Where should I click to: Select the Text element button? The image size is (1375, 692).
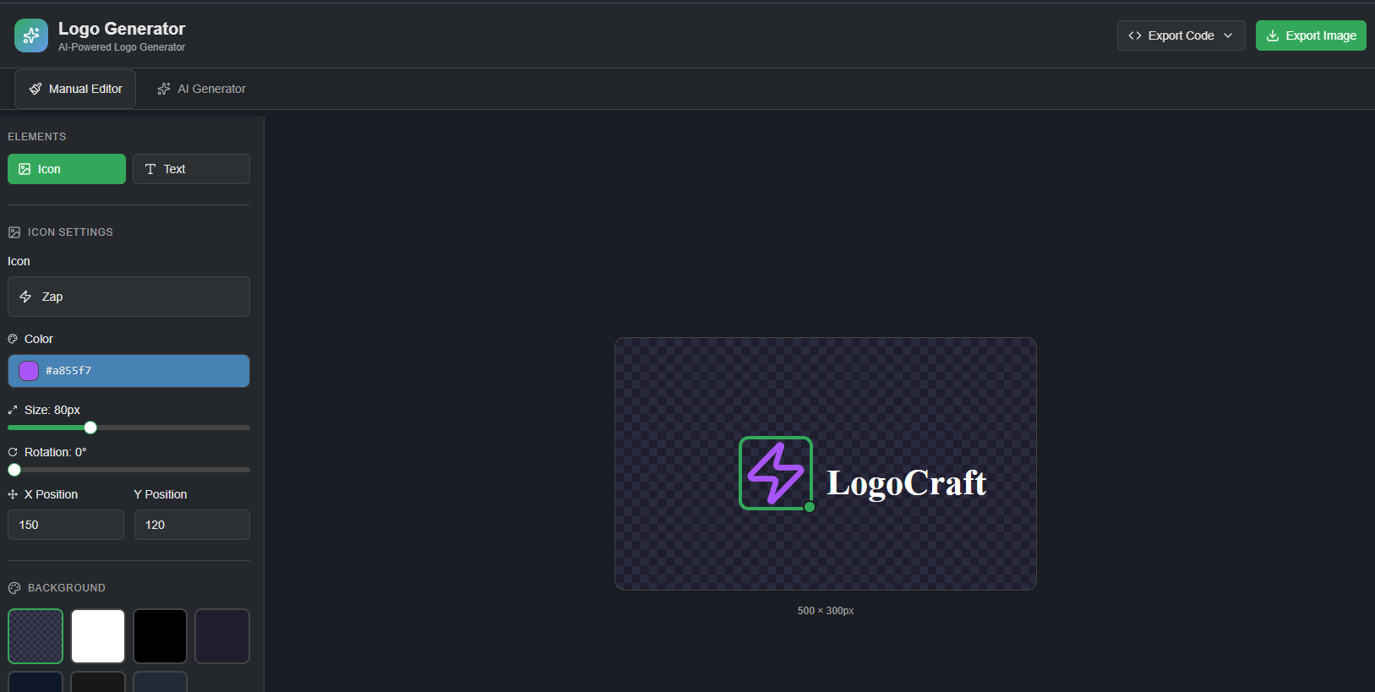click(x=191, y=169)
